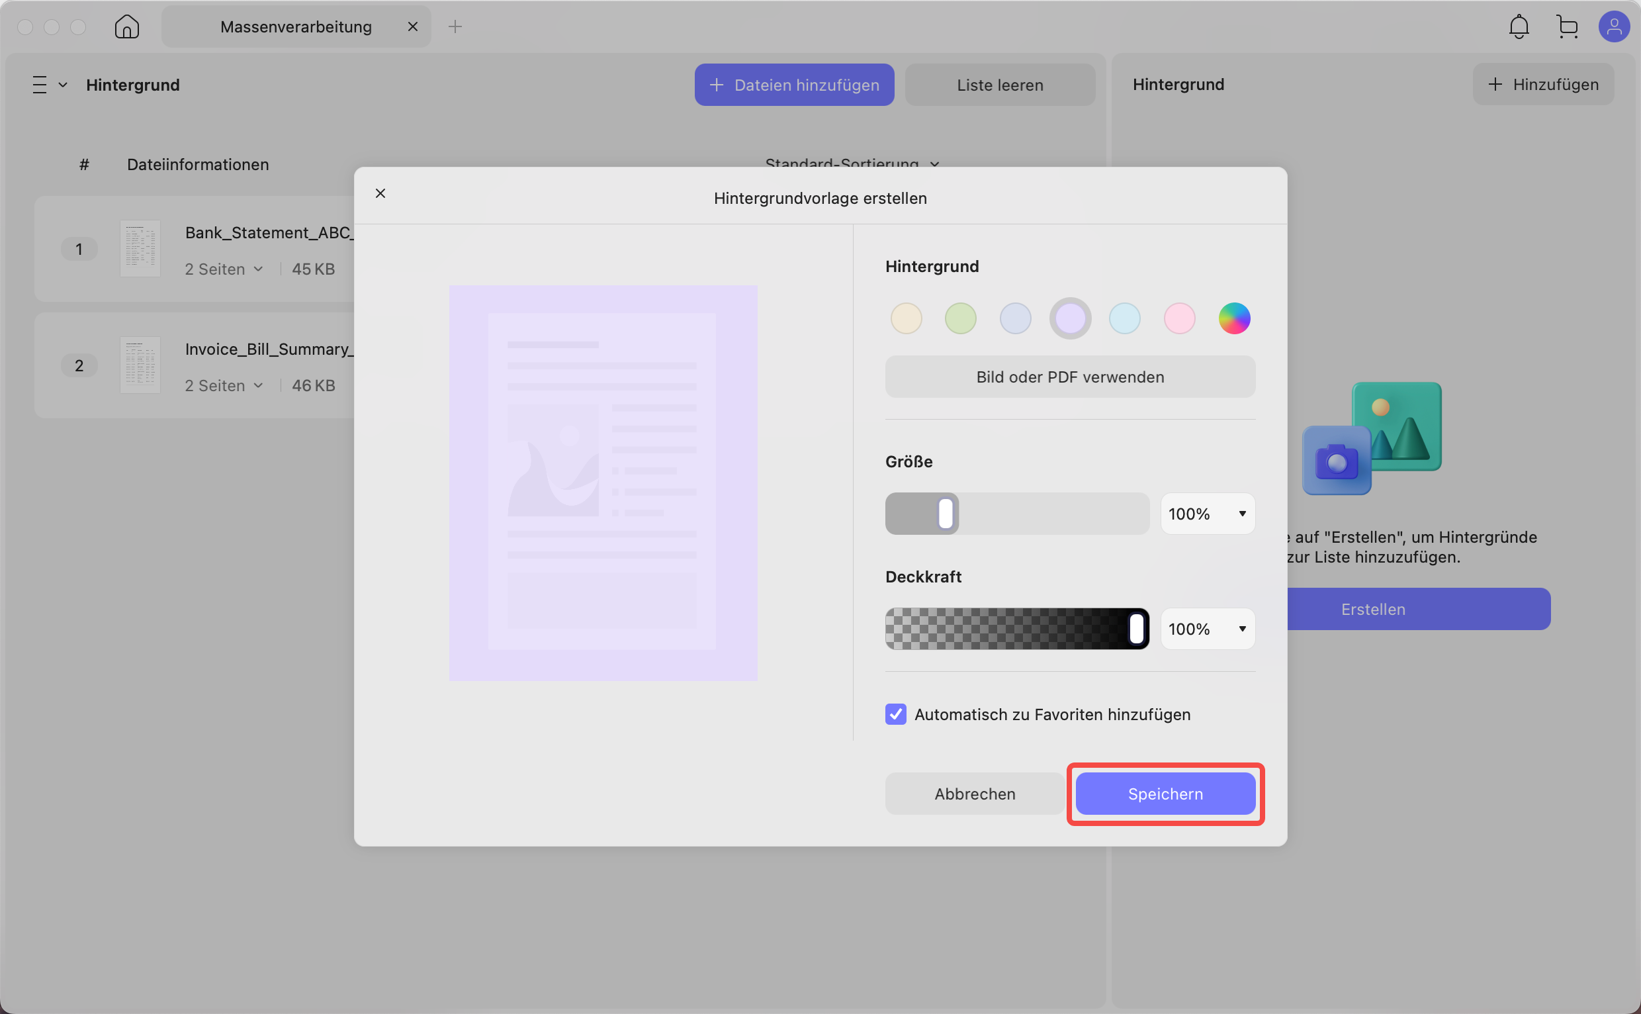Image resolution: width=1641 pixels, height=1014 pixels.
Task: Click the lavender background preview page
Action: click(x=603, y=483)
